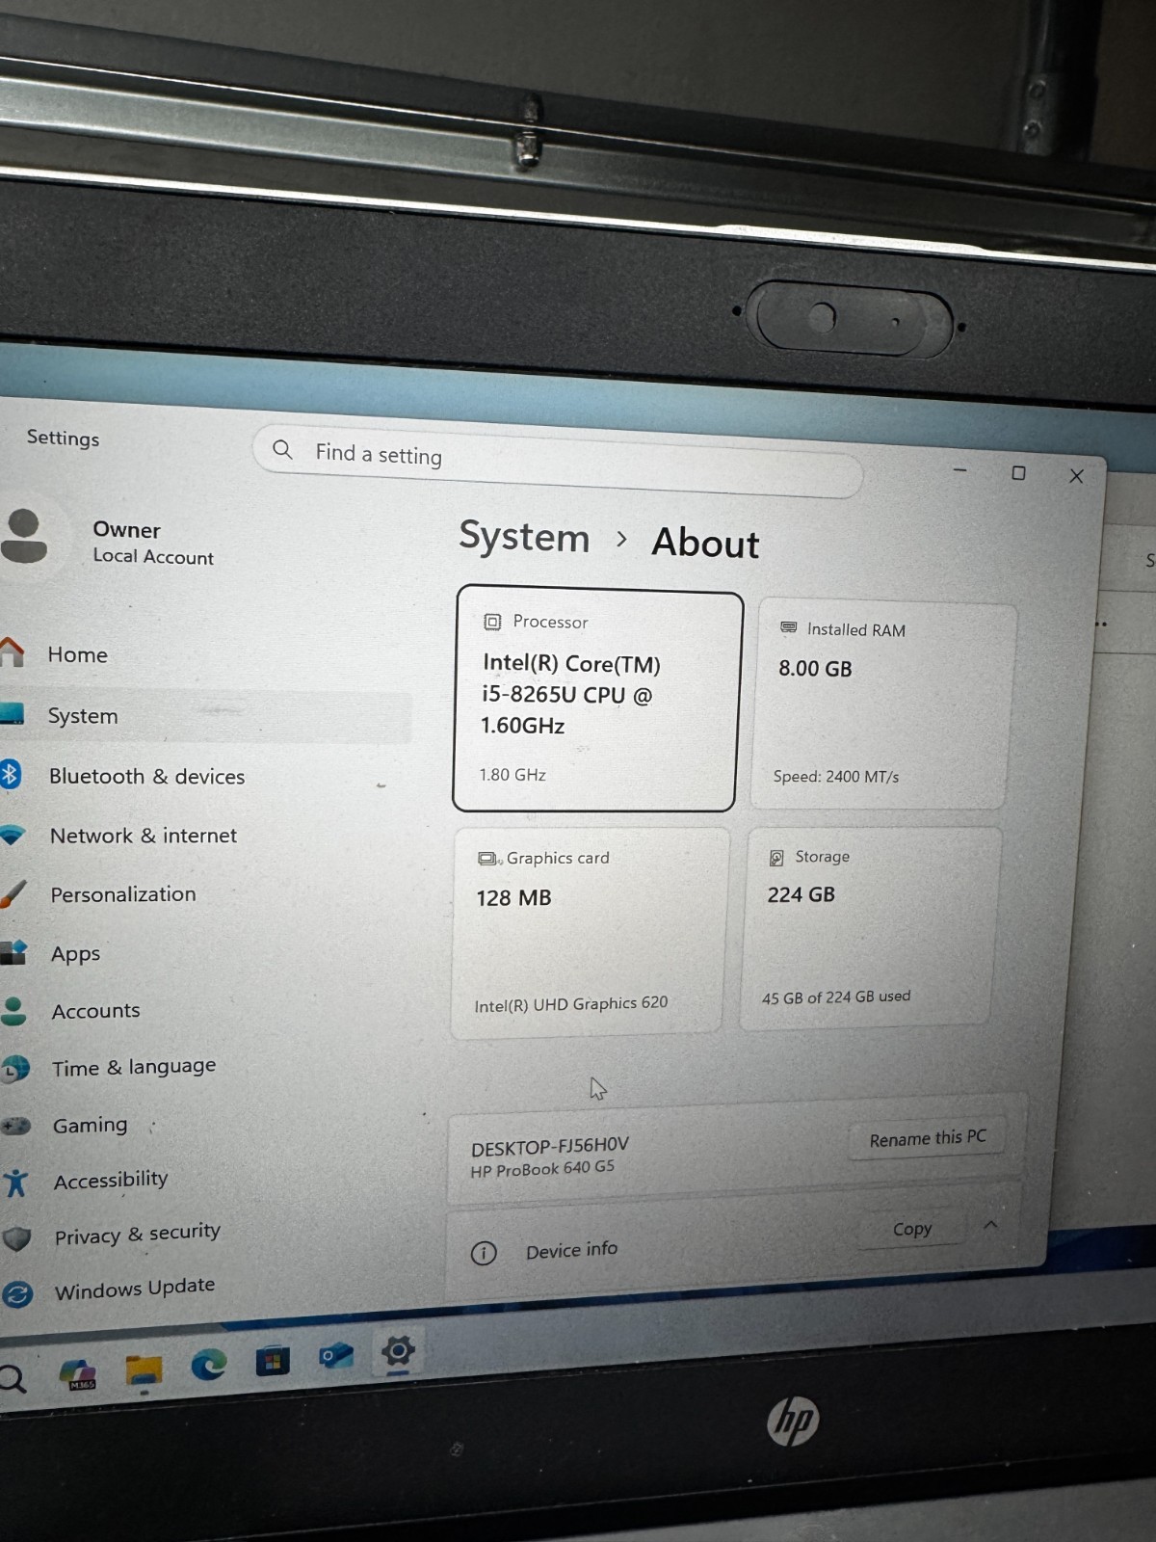Viewport: 1156px width, 1542px height.
Task: Click the Personalization paintbrush icon
Action: [x=13, y=895]
